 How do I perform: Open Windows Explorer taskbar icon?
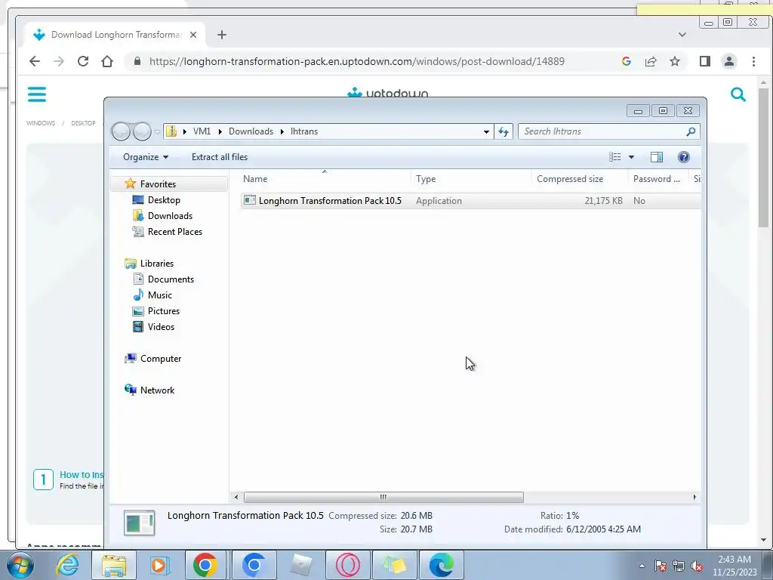pos(113,565)
